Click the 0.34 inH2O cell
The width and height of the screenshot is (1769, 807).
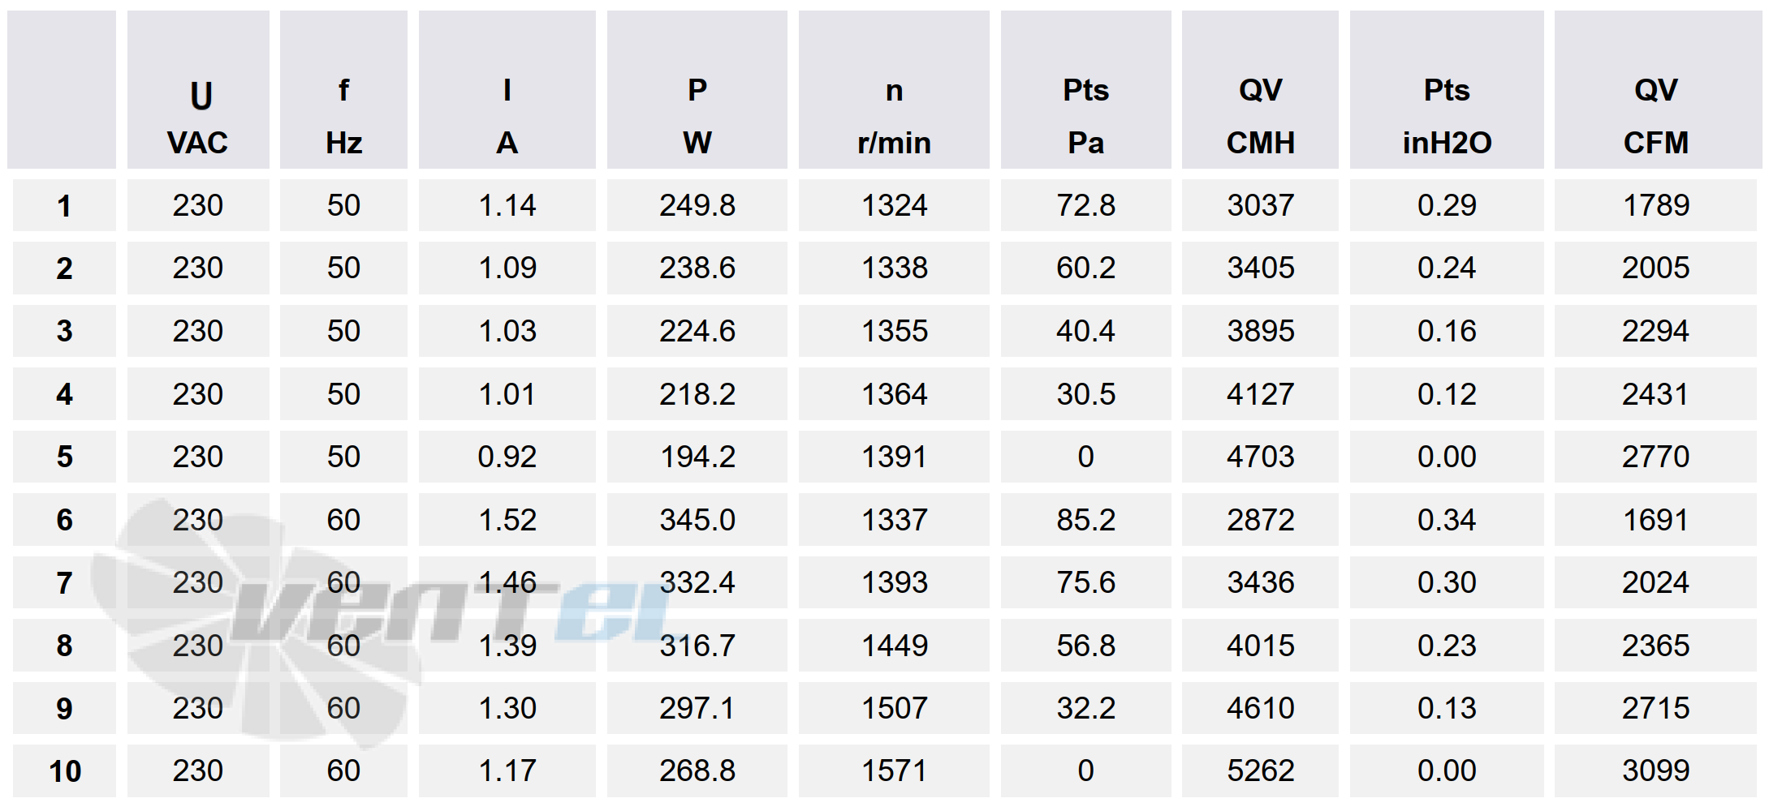[1447, 520]
